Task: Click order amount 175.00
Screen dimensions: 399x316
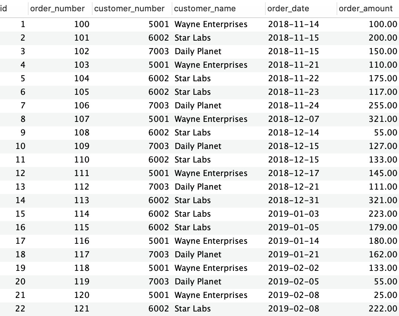Action: [x=383, y=78]
